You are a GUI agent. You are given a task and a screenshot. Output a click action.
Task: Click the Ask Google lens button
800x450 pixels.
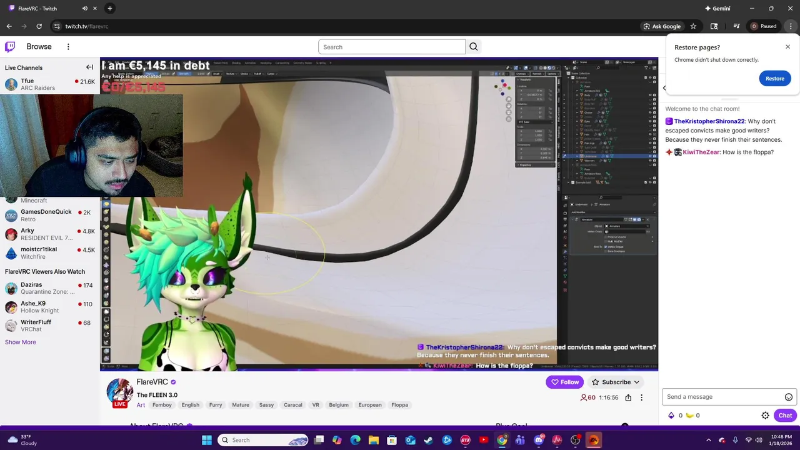(662, 26)
